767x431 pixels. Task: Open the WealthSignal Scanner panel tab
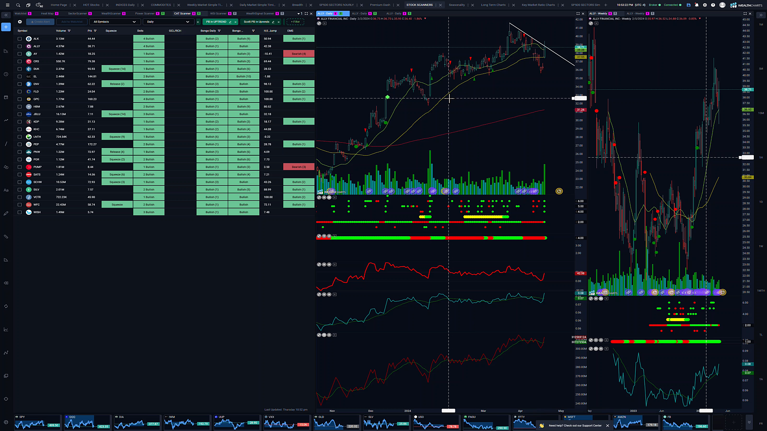[x=260, y=14]
